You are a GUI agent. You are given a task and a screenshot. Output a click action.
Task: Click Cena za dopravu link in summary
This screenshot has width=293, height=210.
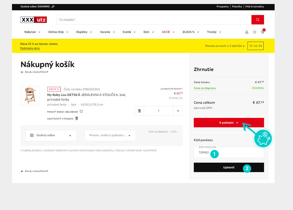click(x=205, y=88)
